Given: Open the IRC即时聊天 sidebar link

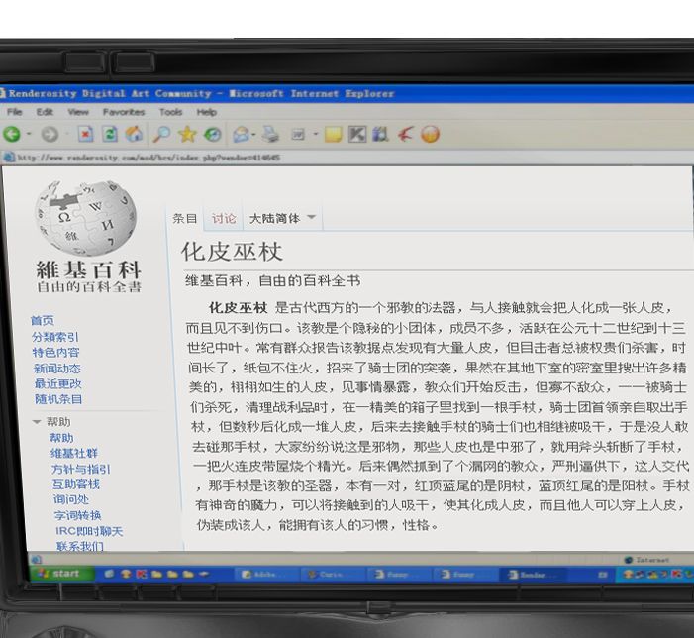Looking at the screenshot, I should pos(89,531).
